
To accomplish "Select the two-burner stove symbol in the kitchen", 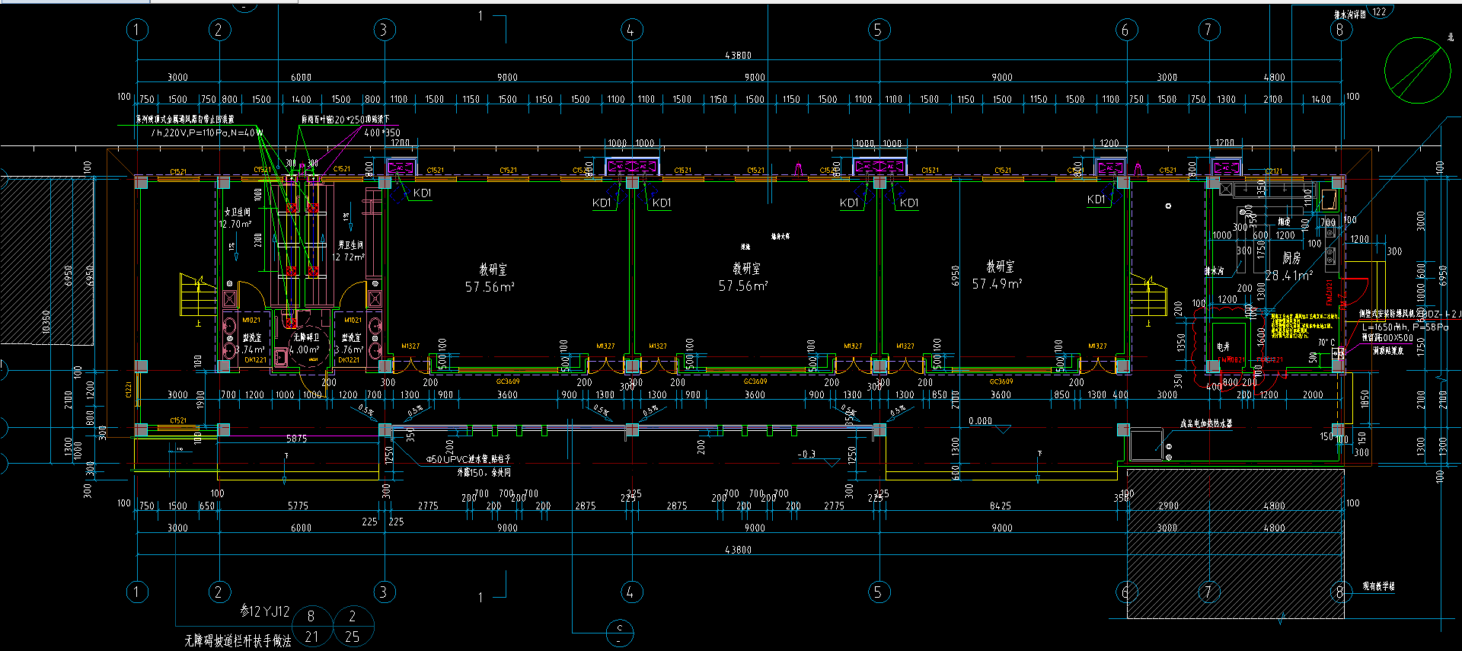I will tap(1330, 256).
